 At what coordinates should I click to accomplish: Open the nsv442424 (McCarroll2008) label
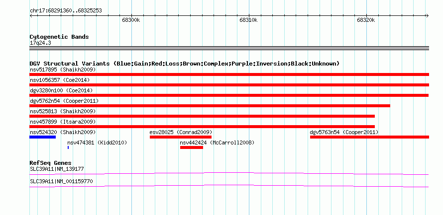217,143
